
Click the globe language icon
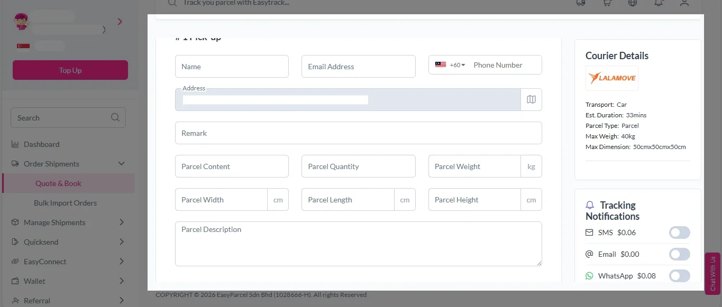point(633,3)
